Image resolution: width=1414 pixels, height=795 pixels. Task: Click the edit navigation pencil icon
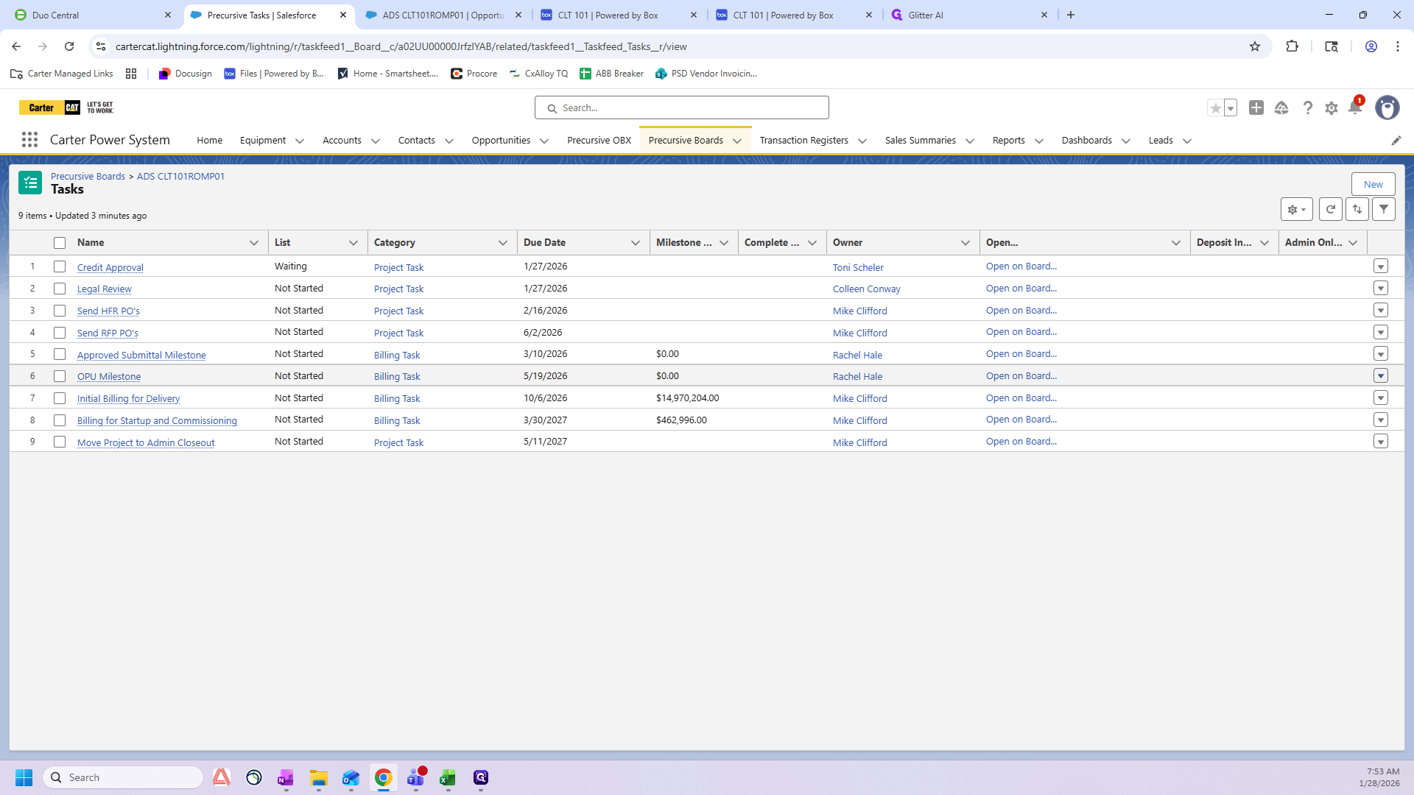(x=1396, y=141)
